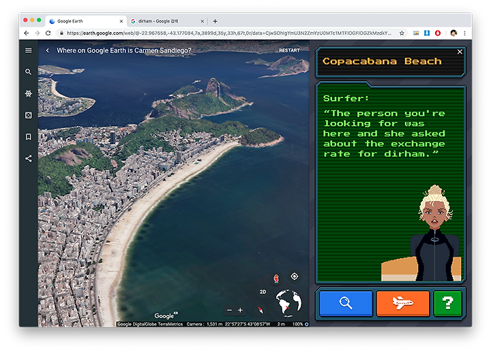The width and height of the screenshot is (491, 352).
Task: Reload the current page
Action: point(48,33)
